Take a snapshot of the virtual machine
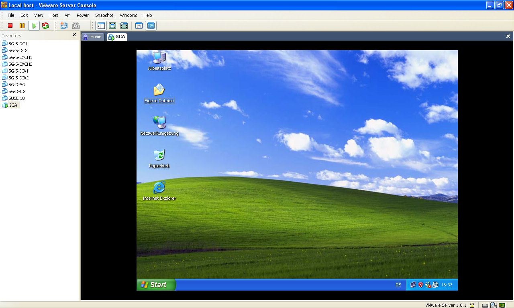The width and height of the screenshot is (514, 308). (64, 26)
